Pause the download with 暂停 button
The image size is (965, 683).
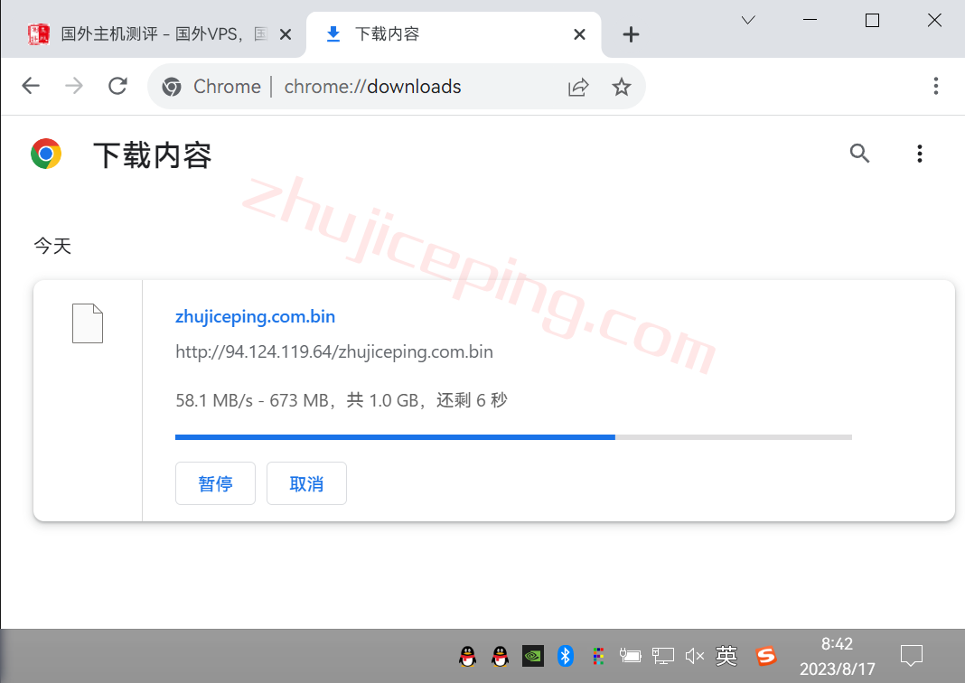point(215,483)
